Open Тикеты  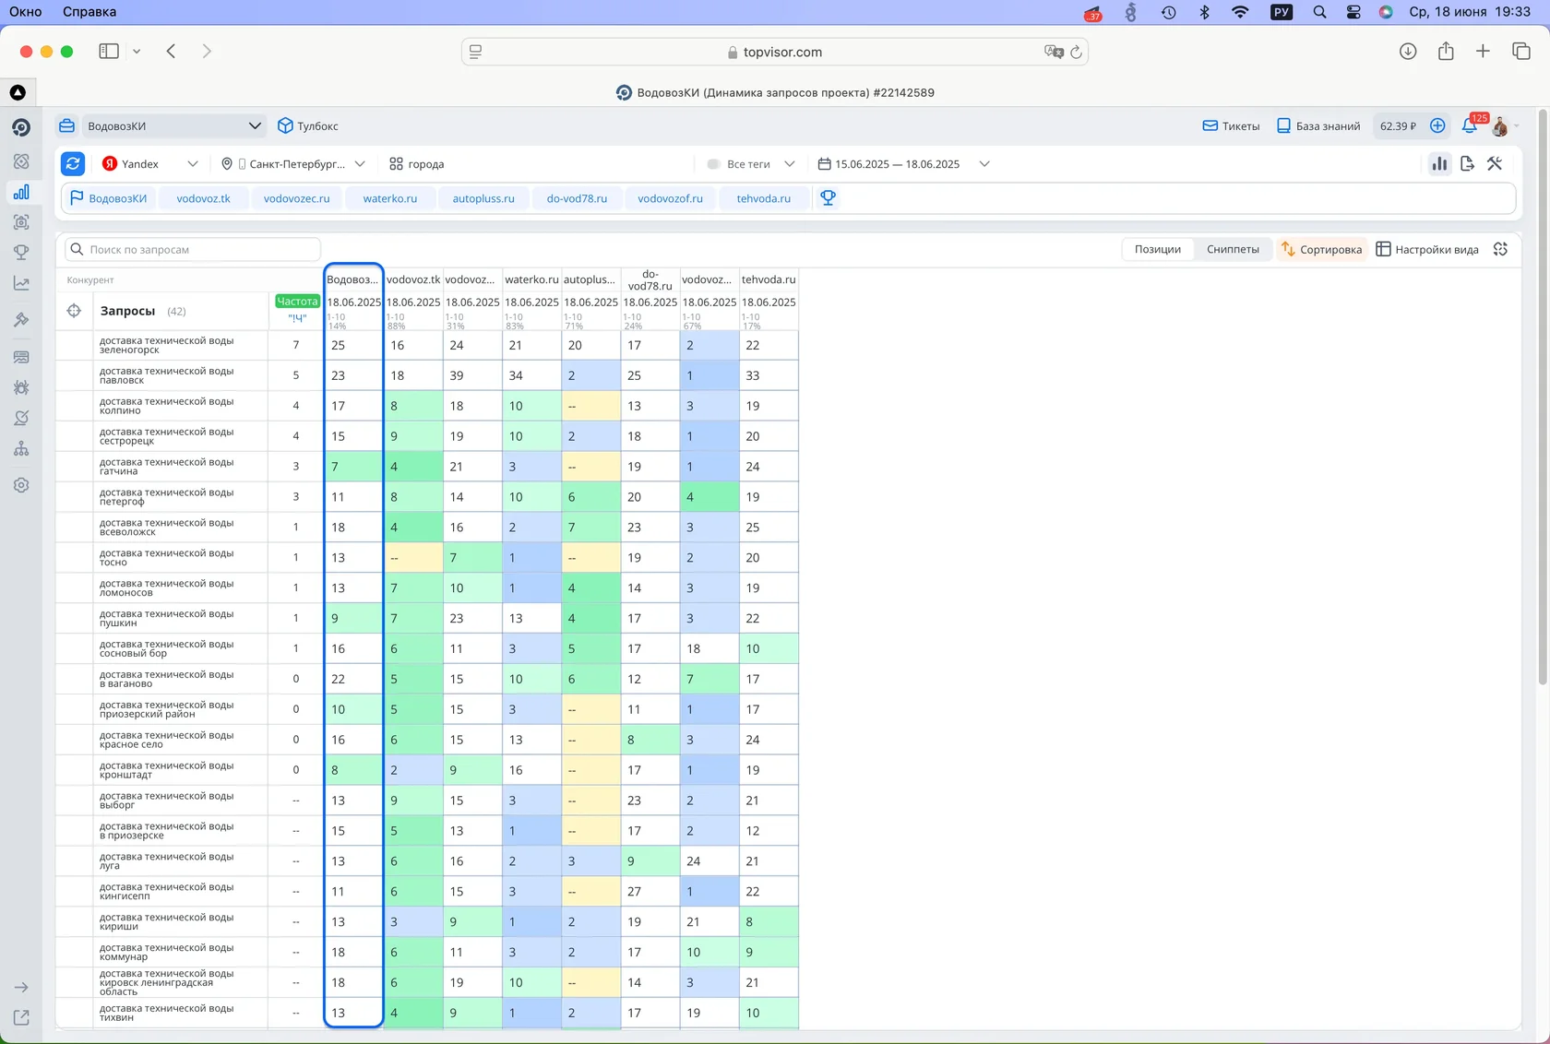(x=1231, y=125)
